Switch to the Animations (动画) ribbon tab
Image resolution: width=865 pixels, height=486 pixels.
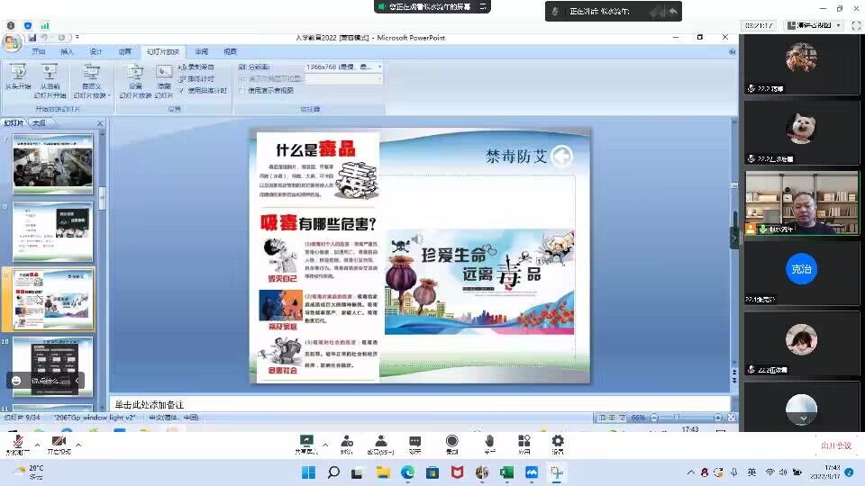point(124,51)
